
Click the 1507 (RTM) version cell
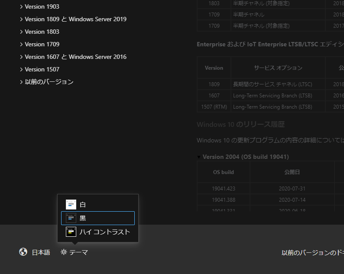click(214, 107)
